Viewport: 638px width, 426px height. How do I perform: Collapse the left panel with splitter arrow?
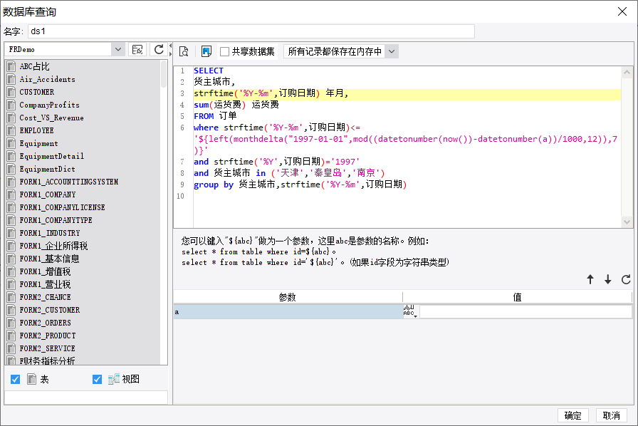tap(170, 45)
